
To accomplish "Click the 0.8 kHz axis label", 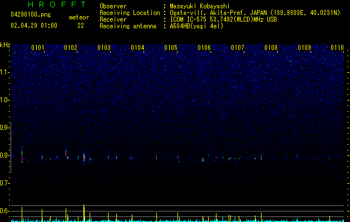I will click(x=5, y=155).
